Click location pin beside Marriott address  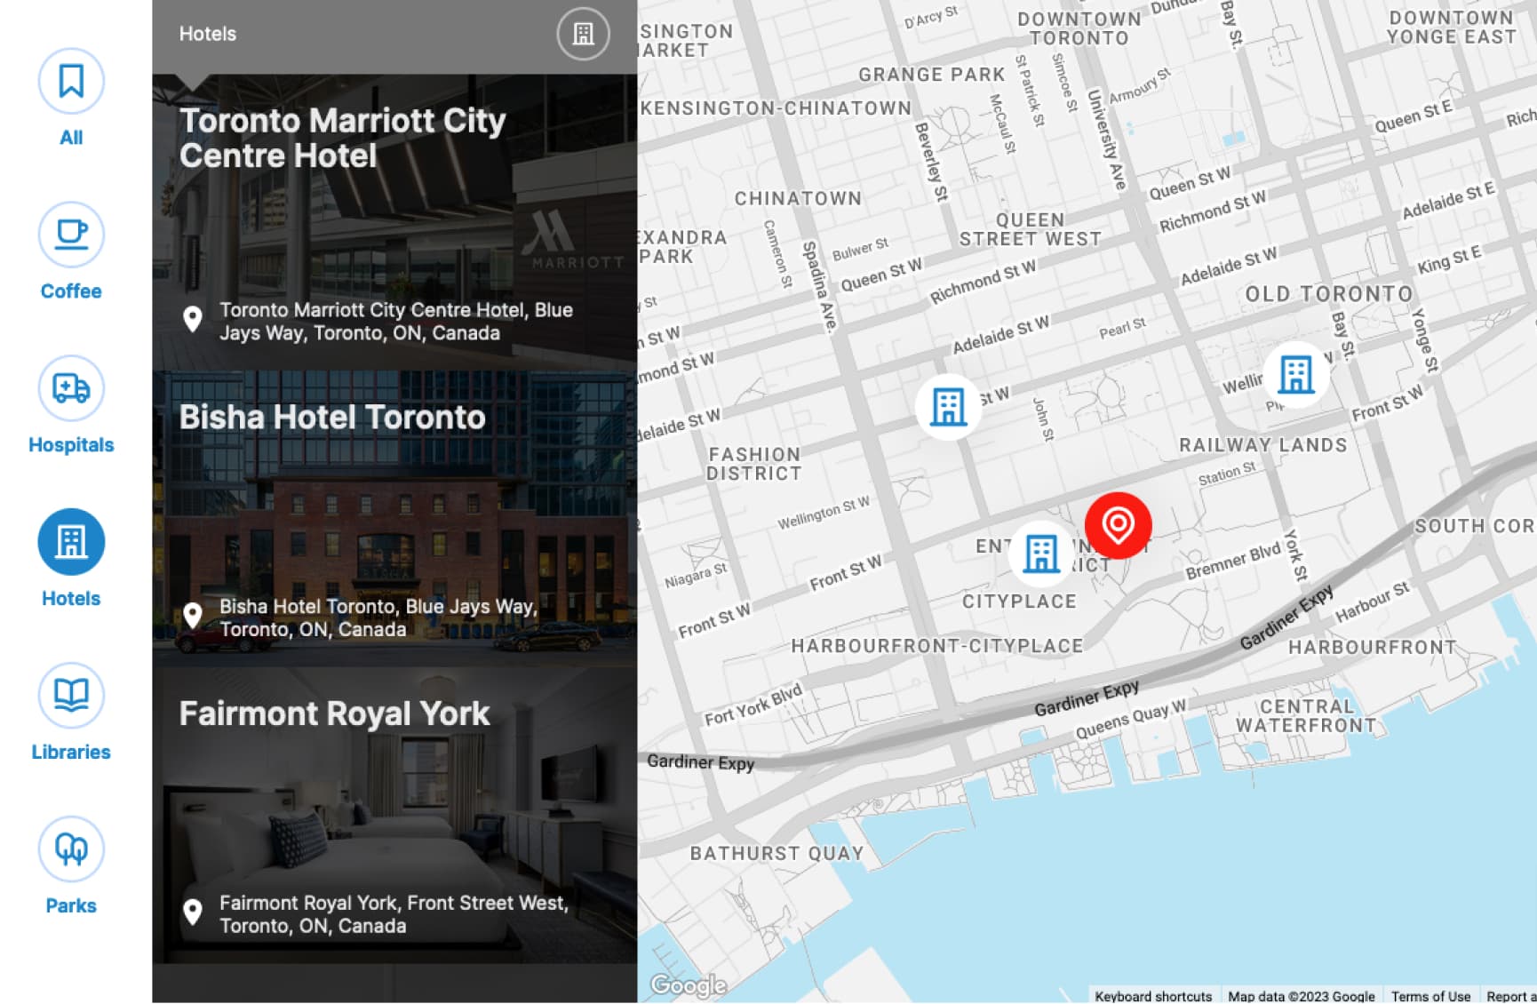point(192,320)
